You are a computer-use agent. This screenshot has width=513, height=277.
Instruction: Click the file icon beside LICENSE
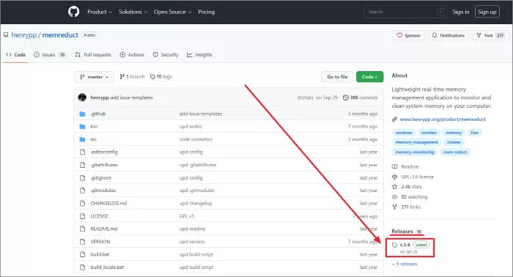click(82, 216)
